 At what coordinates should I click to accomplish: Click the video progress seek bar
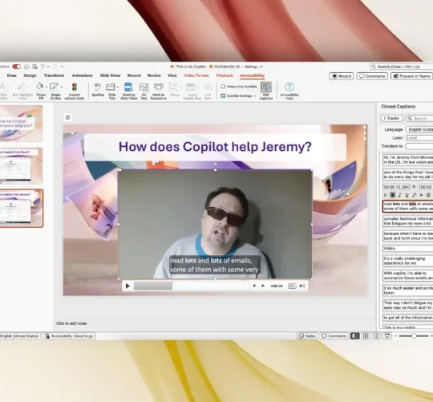click(x=192, y=286)
